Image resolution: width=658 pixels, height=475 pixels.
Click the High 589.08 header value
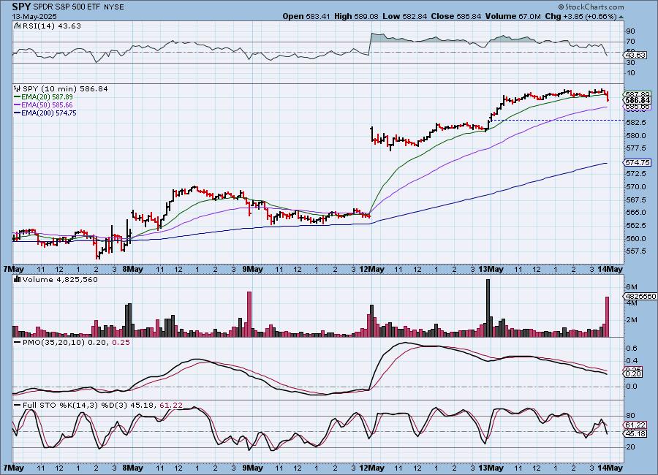(356, 16)
